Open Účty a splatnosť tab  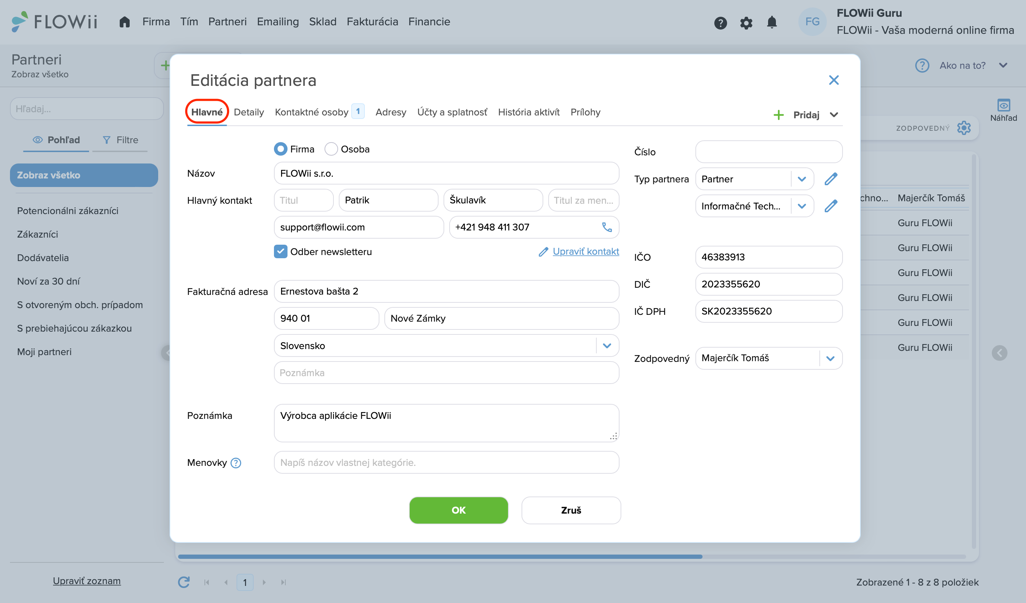(x=452, y=113)
